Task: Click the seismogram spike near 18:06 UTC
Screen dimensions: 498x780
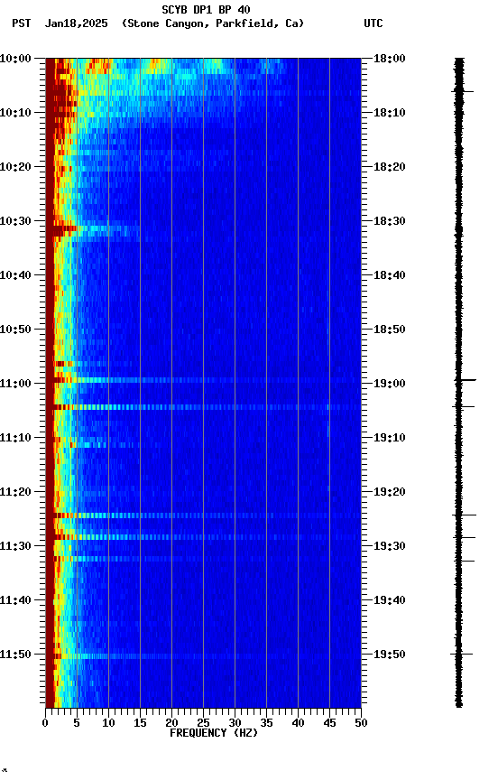Action: (x=462, y=91)
